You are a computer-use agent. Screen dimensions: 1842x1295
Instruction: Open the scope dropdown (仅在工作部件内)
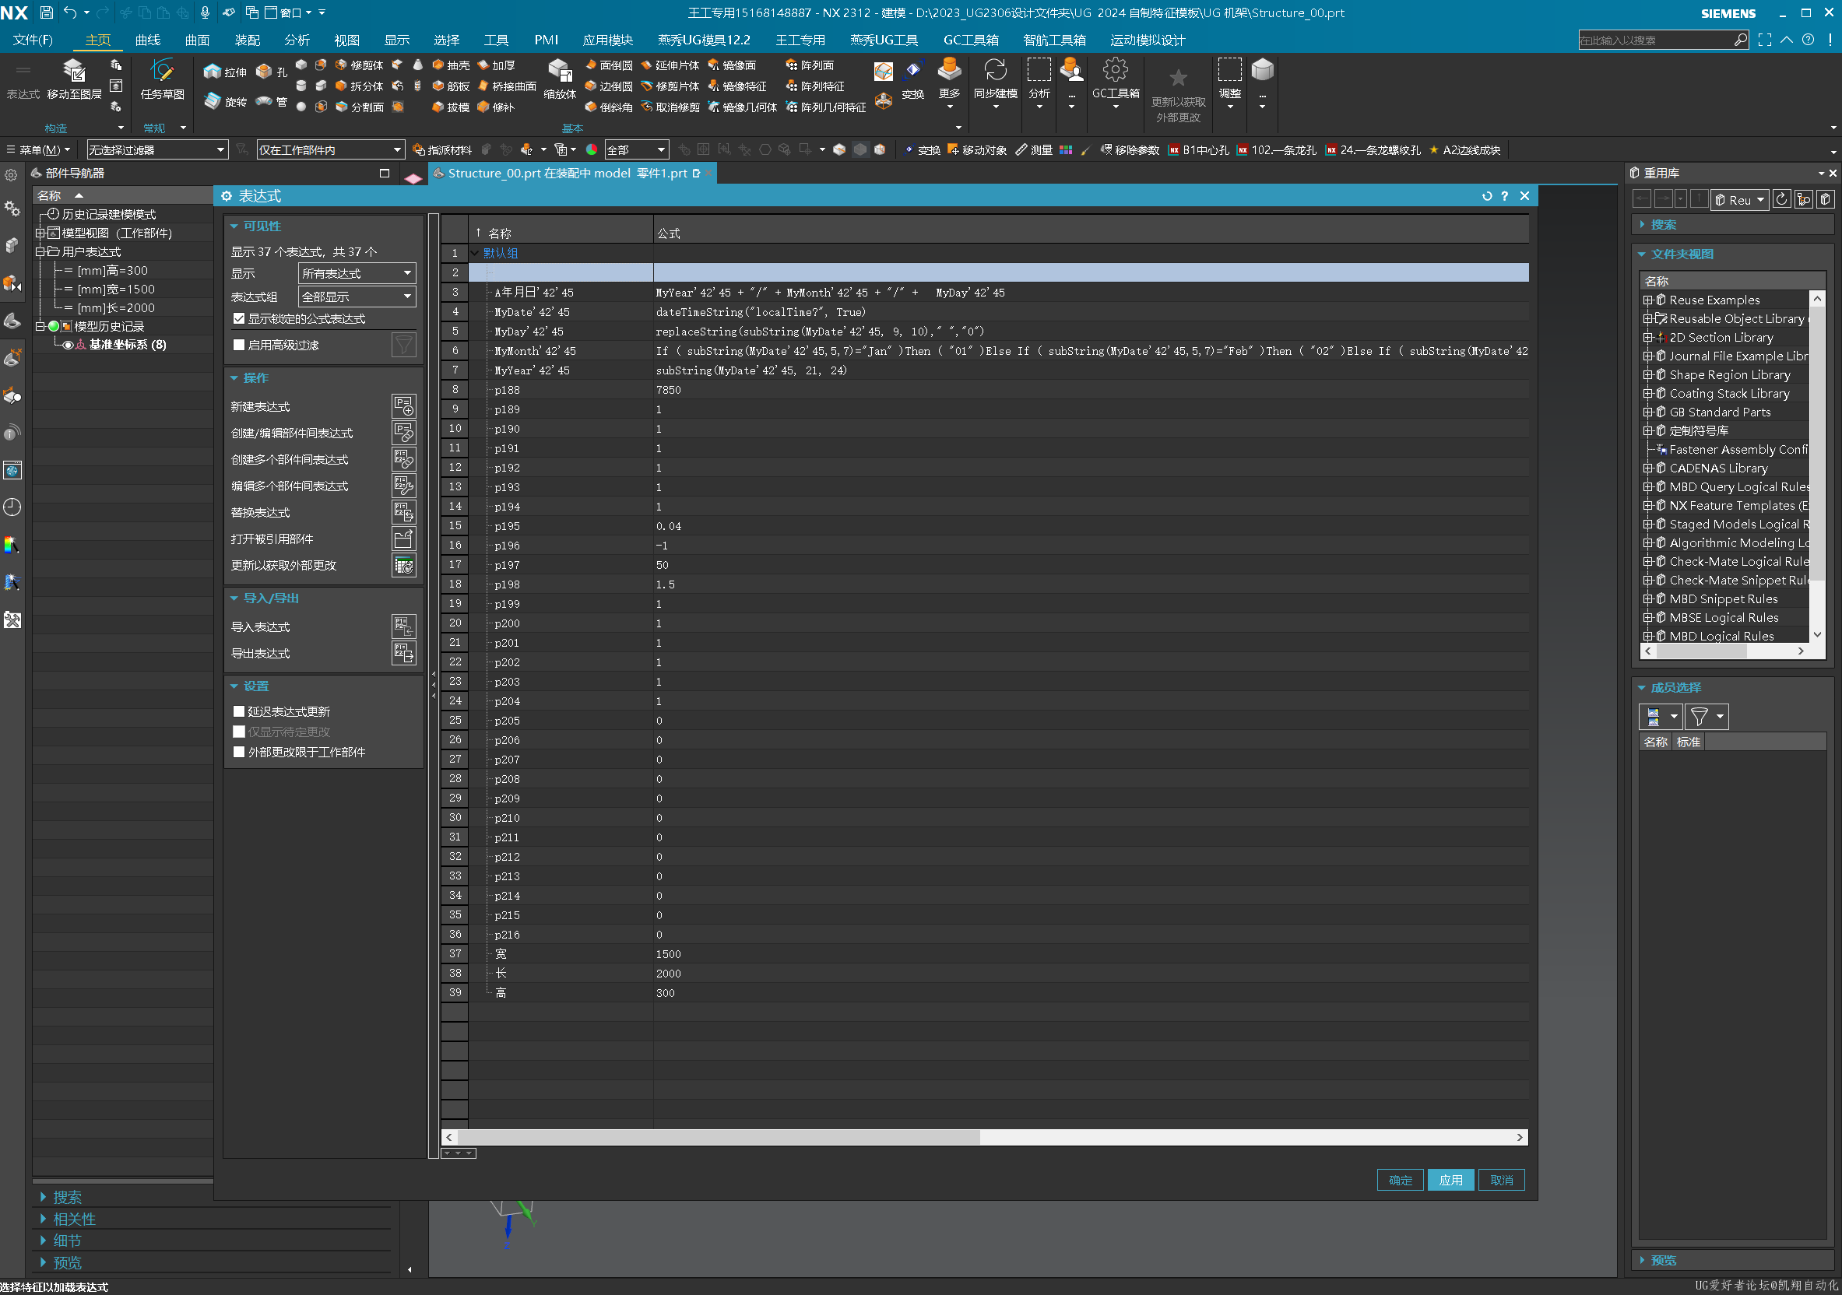[x=330, y=150]
